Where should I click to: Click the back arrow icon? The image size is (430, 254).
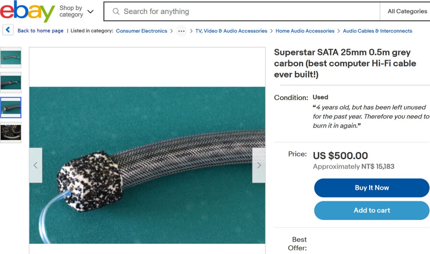8,30
